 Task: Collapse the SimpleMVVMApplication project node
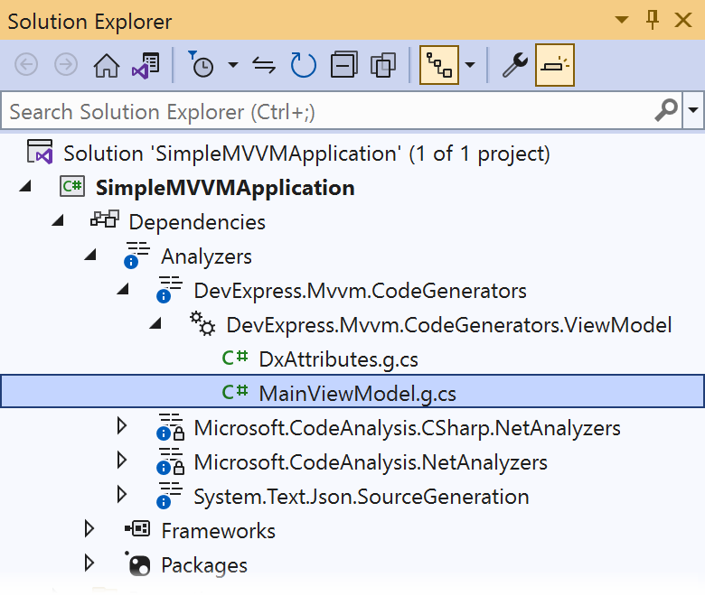25,186
